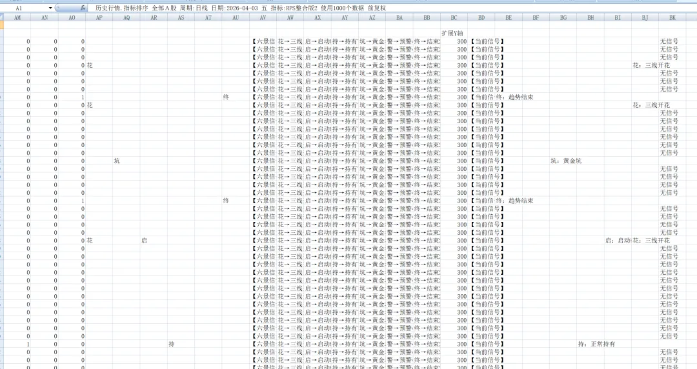This screenshot has width=697, height=369.
Task: Select column header AY
Action: [345, 18]
